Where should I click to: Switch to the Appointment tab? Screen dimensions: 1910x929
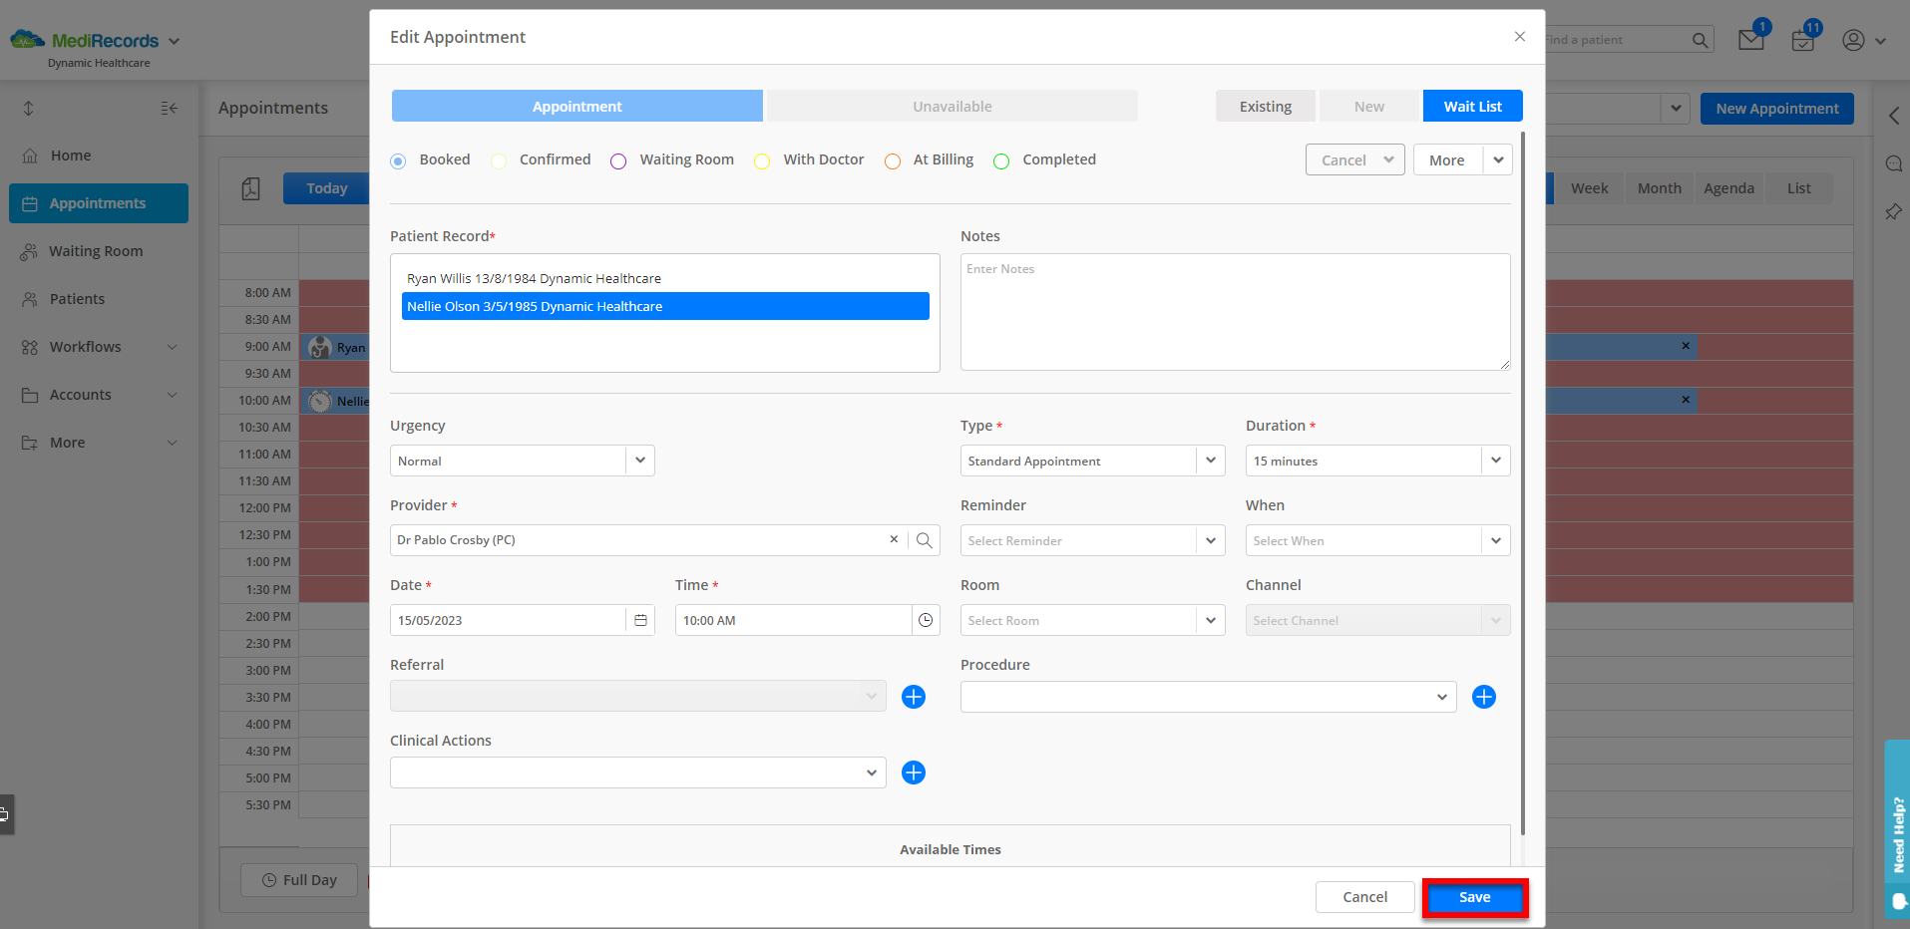click(x=576, y=106)
